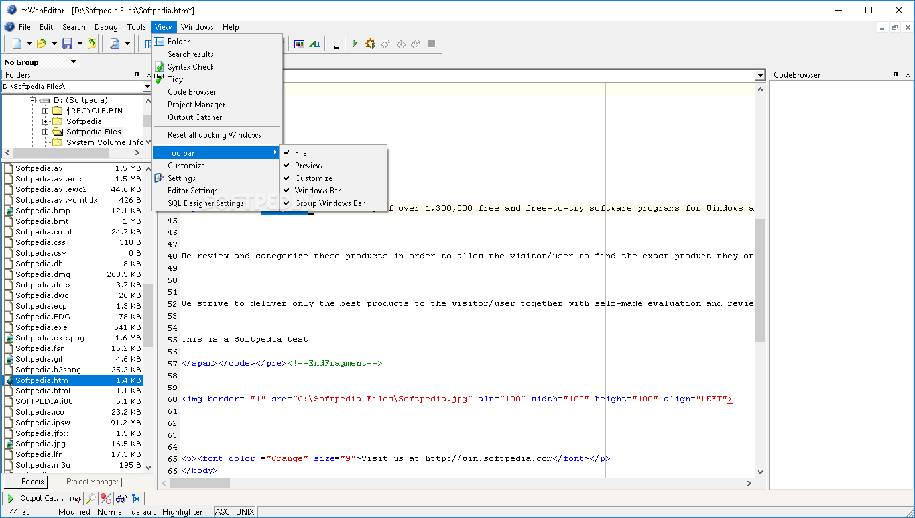The width and height of the screenshot is (915, 518).
Task: Expand the $RECYCLE.BIN folder node
Action: click(x=45, y=111)
